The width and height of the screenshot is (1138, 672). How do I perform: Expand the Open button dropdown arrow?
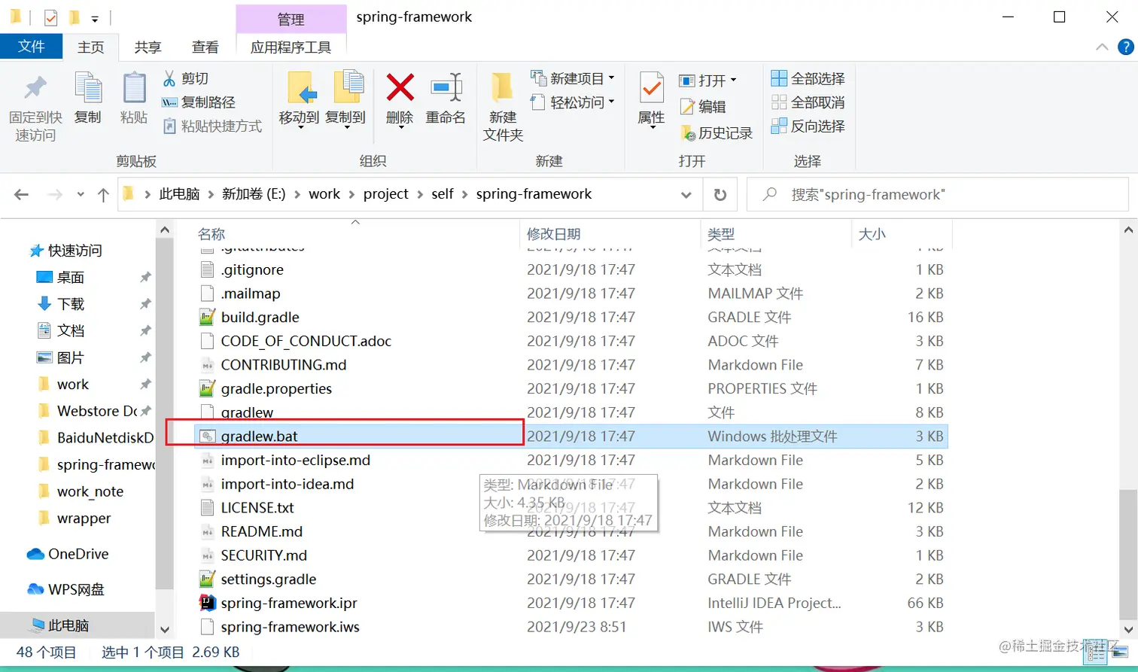[733, 81]
